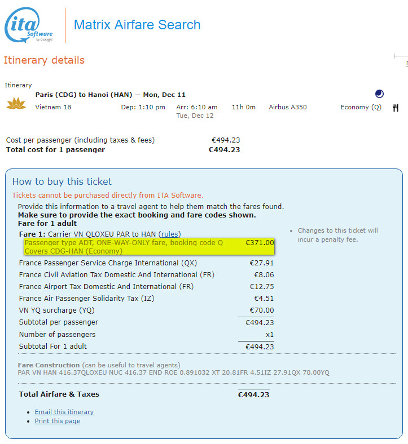Click the Matrix Airfare Search title
Image resolution: width=408 pixels, height=444 pixels.
pyautogui.click(x=137, y=25)
